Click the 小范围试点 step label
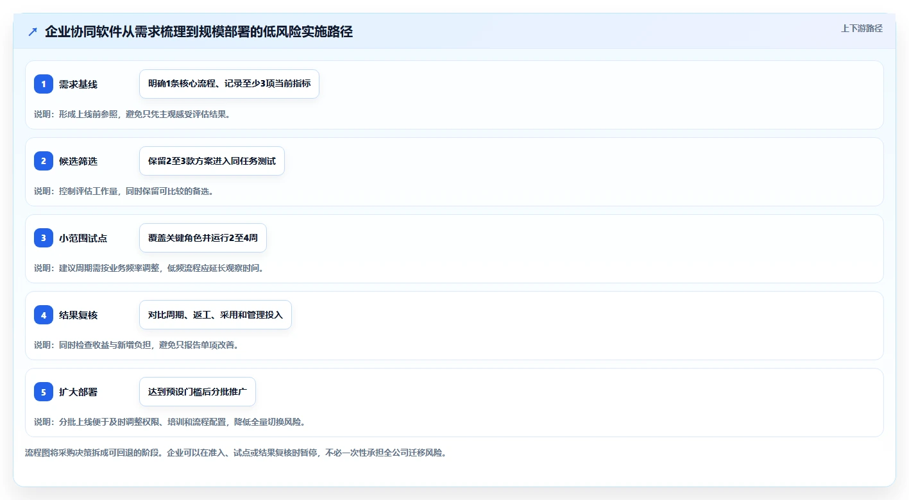The image size is (909, 500). [83, 238]
